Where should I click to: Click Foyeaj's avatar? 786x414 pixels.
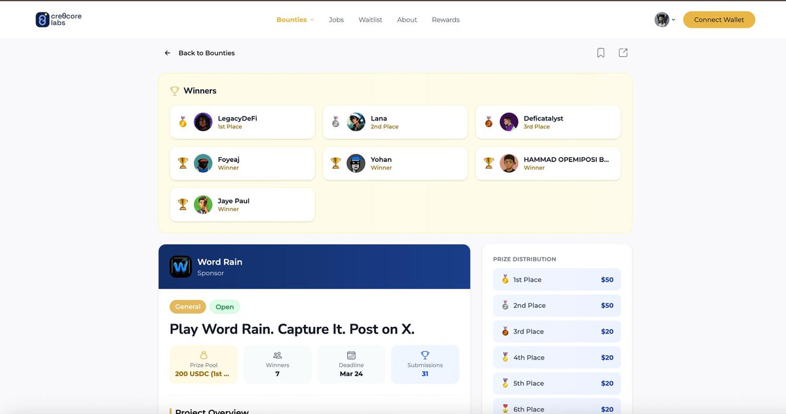point(203,163)
